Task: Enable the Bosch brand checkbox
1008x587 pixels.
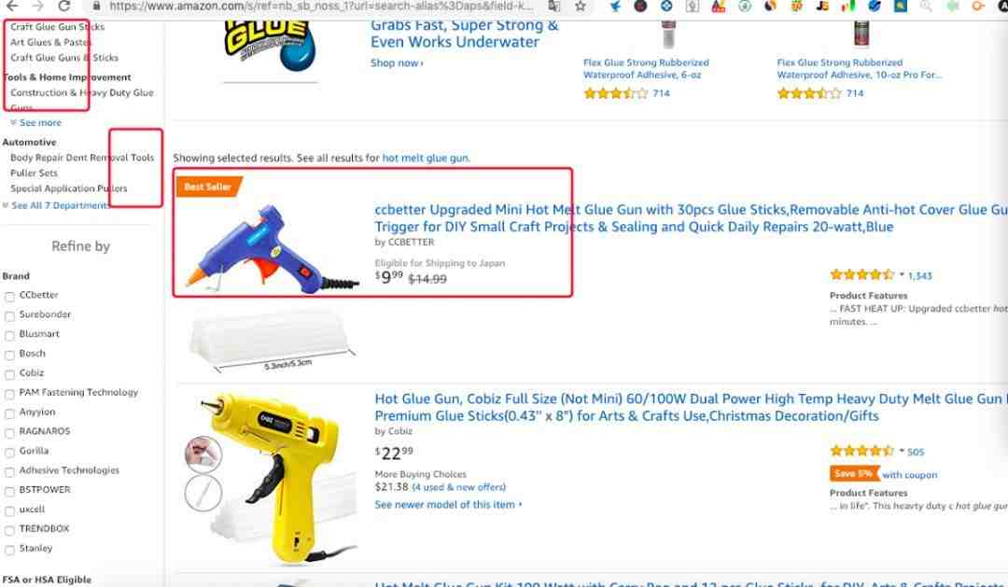Action: click(9, 355)
